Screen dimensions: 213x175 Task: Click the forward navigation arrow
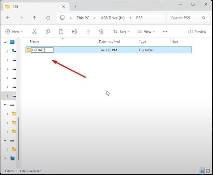(21, 18)
